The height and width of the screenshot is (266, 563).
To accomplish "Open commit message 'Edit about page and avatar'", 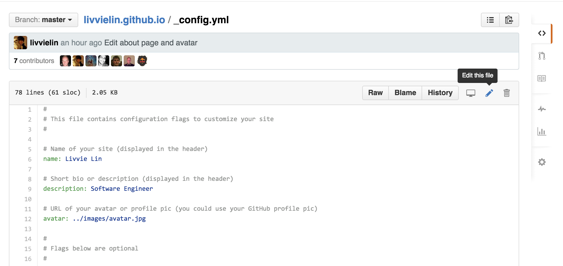I will pos(151,43).
